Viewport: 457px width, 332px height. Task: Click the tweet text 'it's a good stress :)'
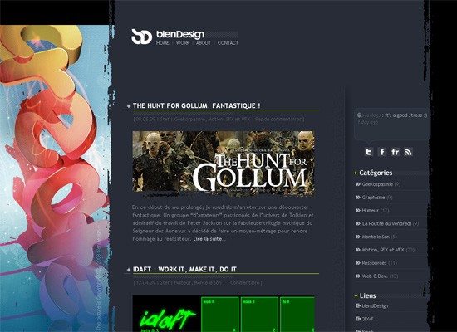(x=406, y=115)
